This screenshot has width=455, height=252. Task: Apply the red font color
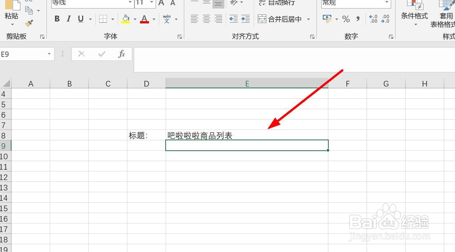pyautogui.click(x=144, y=19)
